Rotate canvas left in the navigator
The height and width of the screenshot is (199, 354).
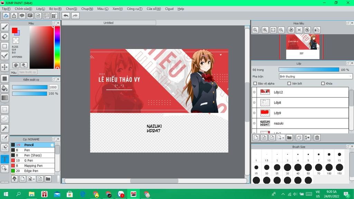(x=291, y=30)
